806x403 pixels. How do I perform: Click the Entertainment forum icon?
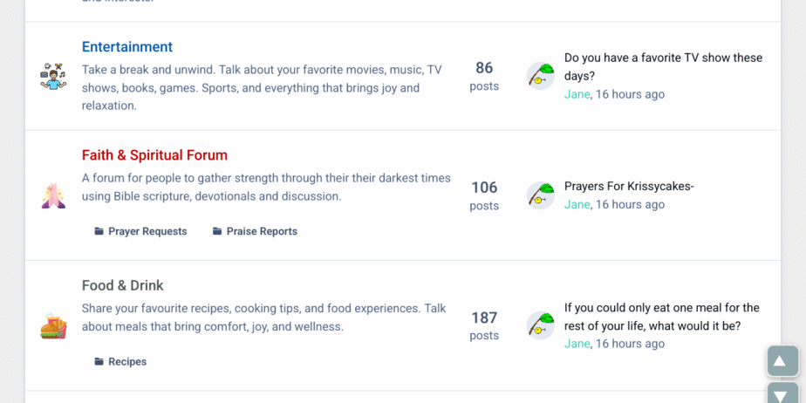tap(53, 76)
